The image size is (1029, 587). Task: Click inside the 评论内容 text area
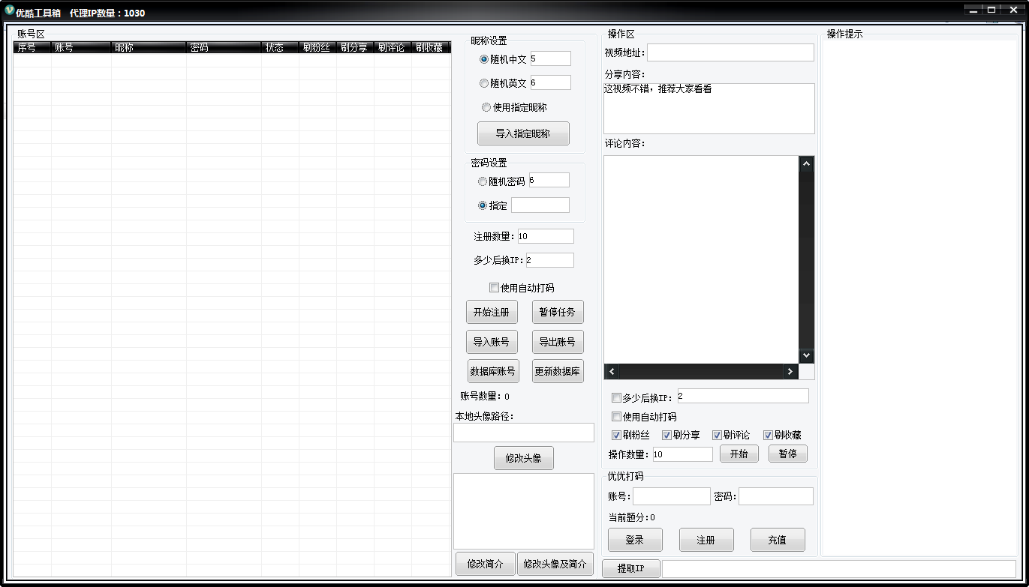[701, 259]
